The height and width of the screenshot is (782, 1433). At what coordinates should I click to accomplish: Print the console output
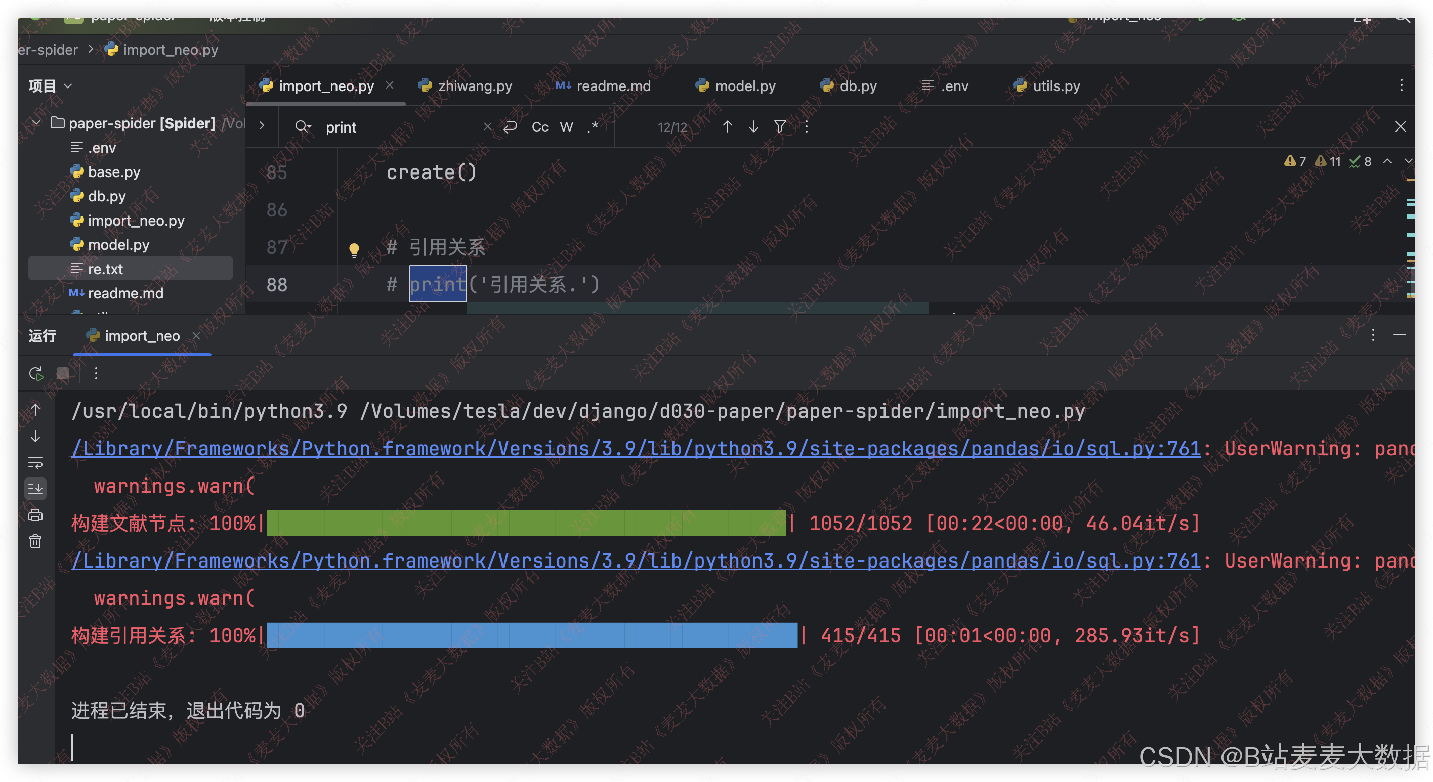(35, 515)
